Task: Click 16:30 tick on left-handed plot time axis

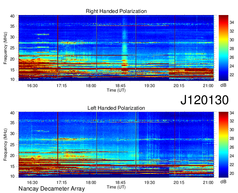Action: 32,183
